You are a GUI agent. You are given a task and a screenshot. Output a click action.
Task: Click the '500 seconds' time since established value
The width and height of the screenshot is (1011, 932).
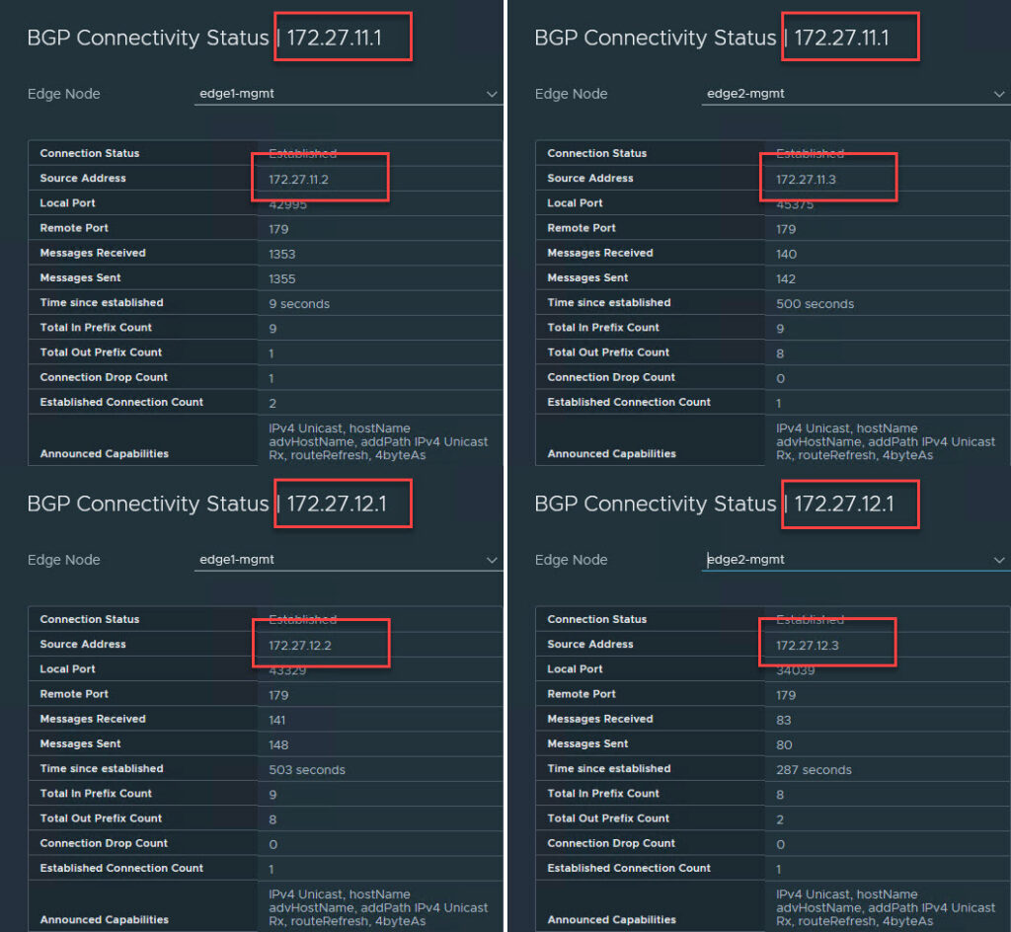point(815,304)
